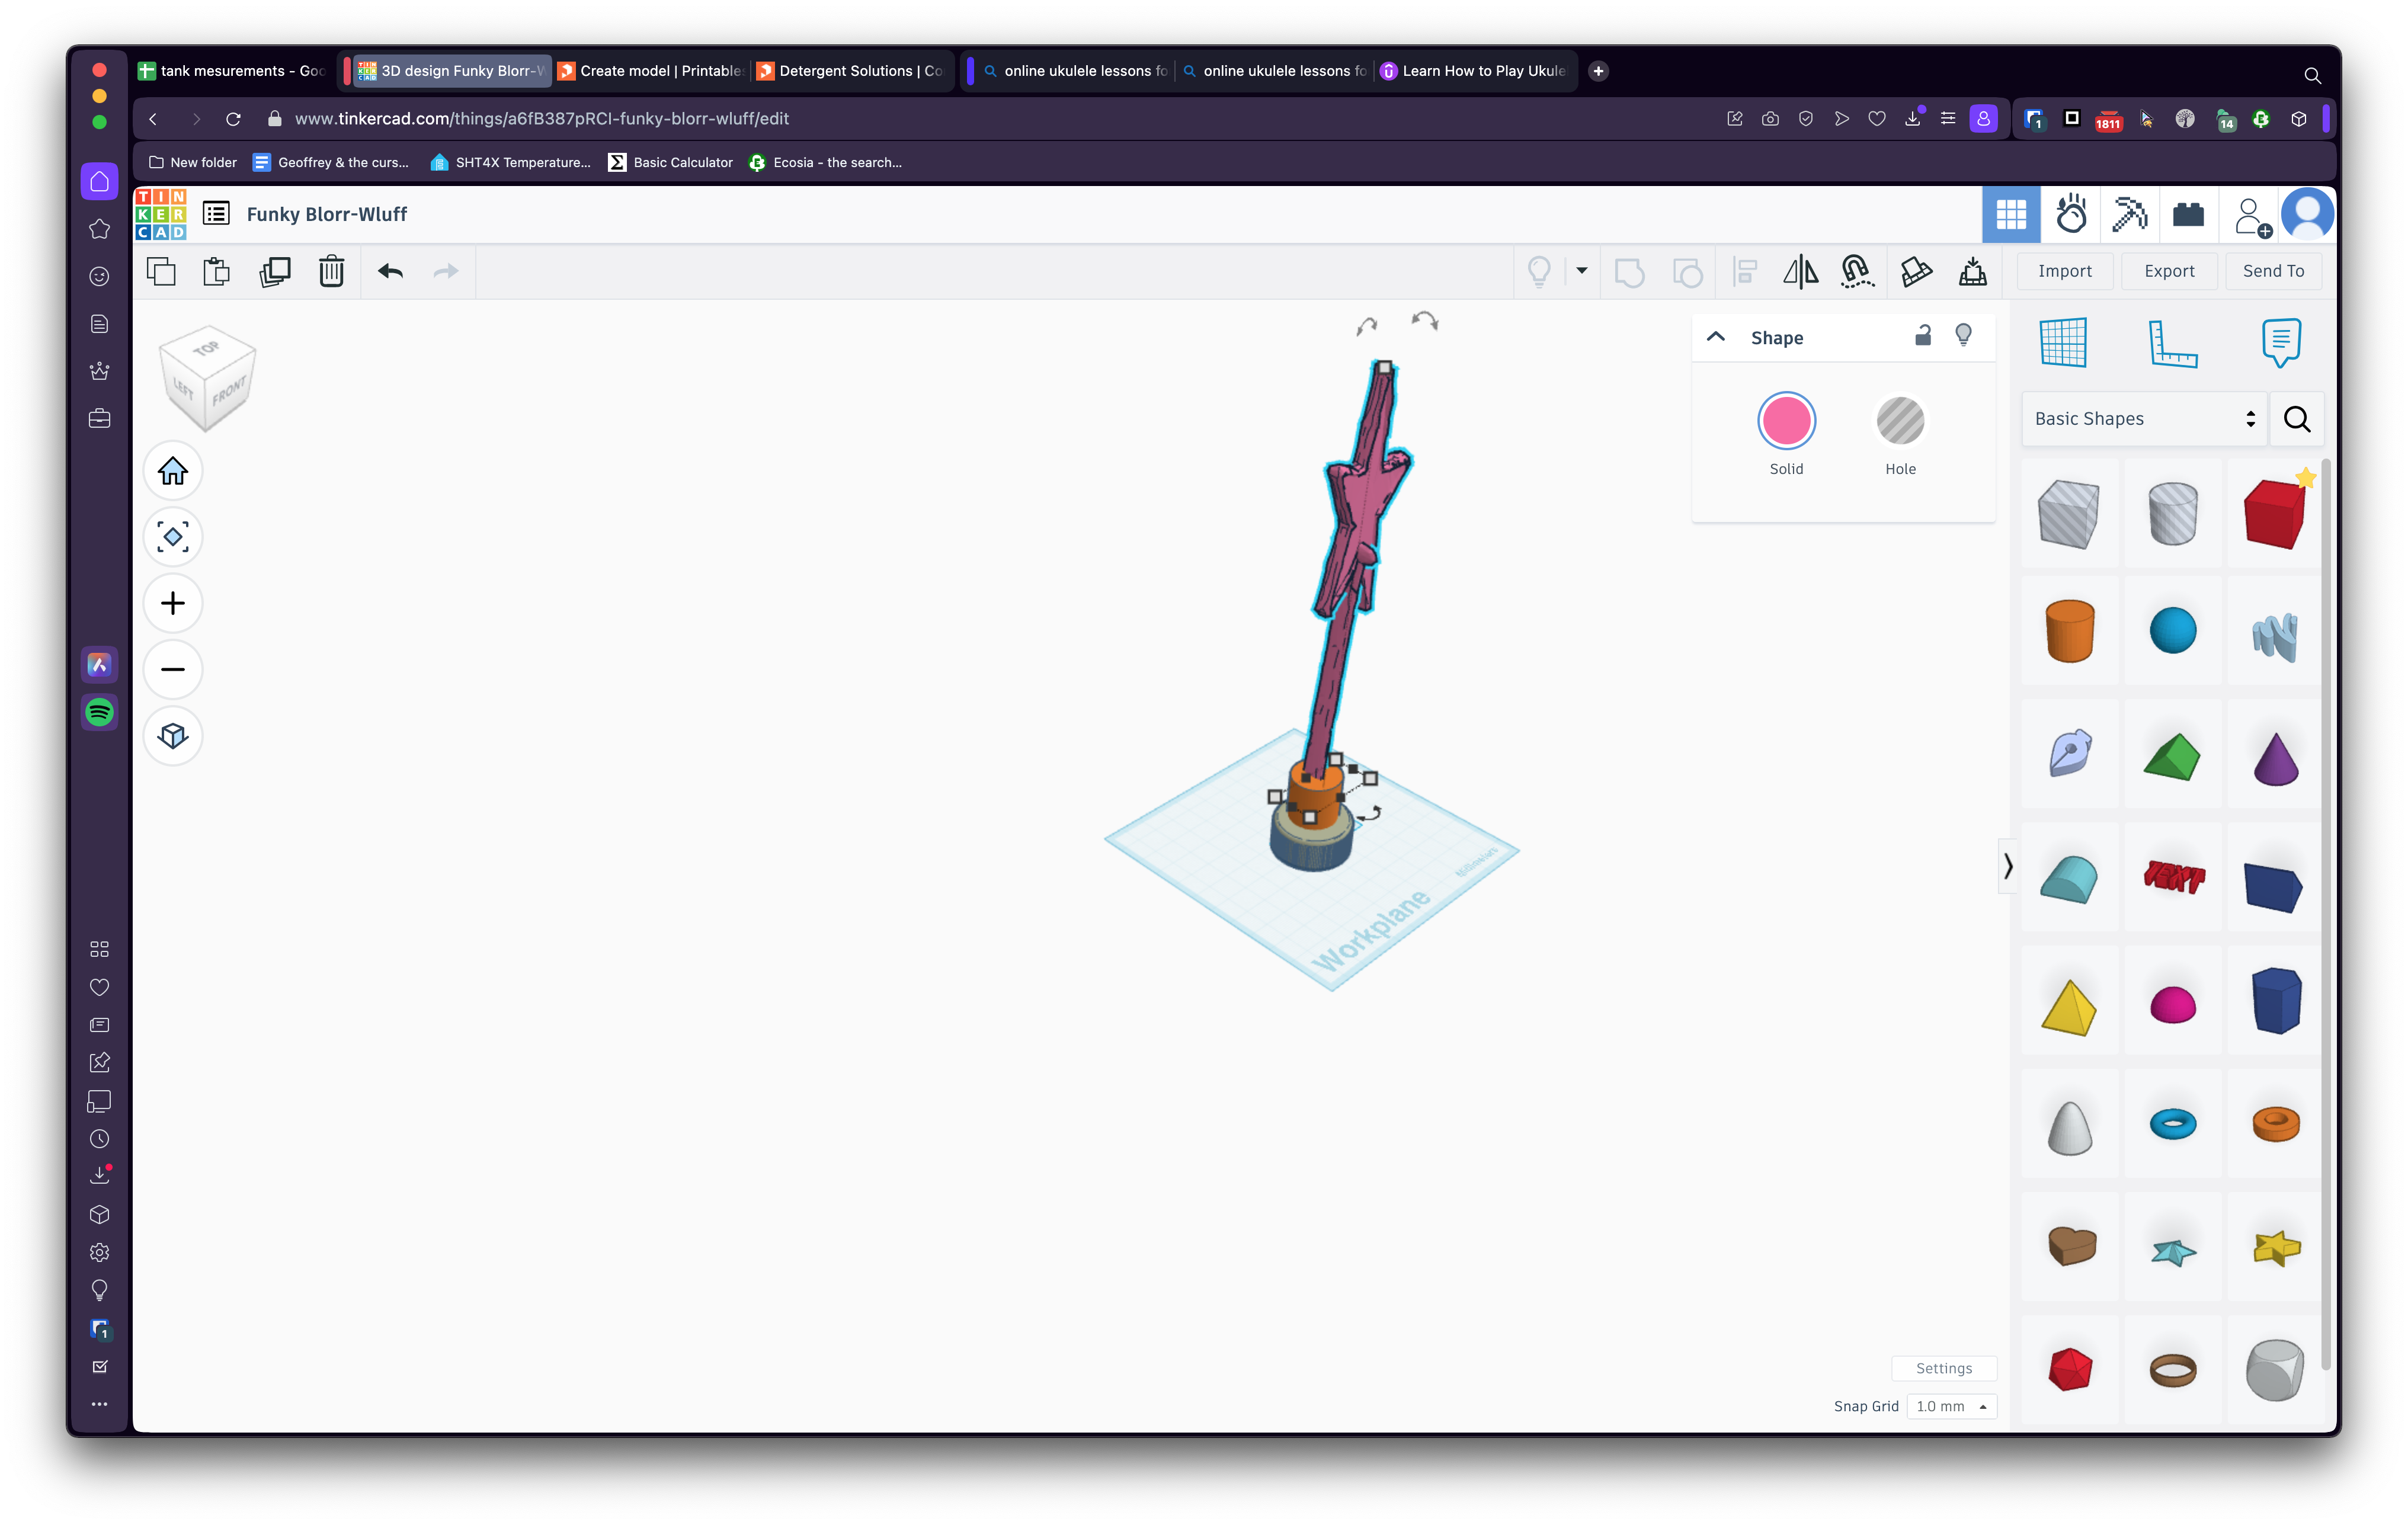Screen dimensions: 2408x1525
Task: Open the Snap Grid 1.0 mm dropdown
Action: pos(1951,1406)
